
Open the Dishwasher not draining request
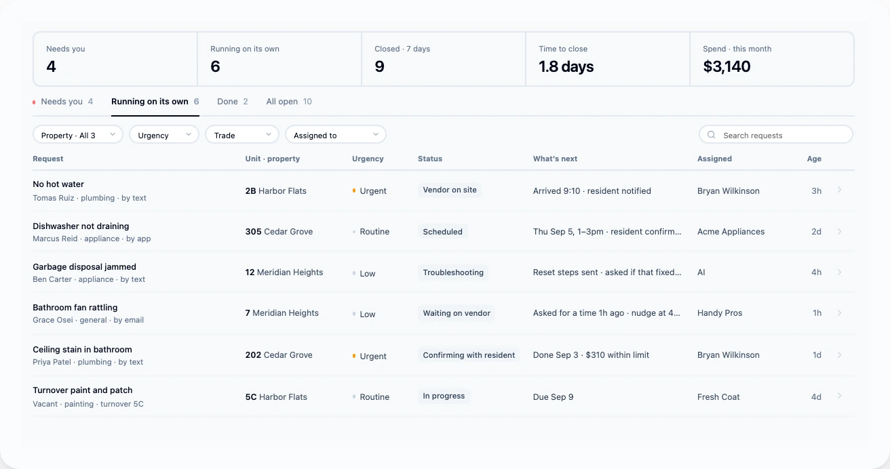coord(444,231)
